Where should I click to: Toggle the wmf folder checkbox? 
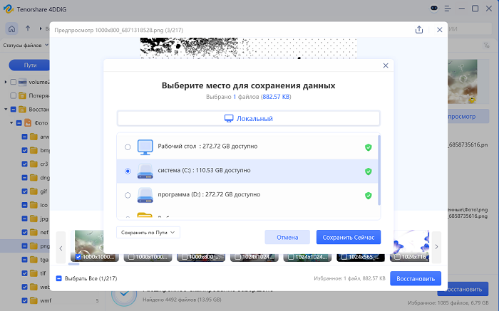coord(24,300)
